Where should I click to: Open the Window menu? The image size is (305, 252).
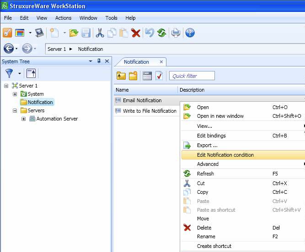tap(88, 18)
